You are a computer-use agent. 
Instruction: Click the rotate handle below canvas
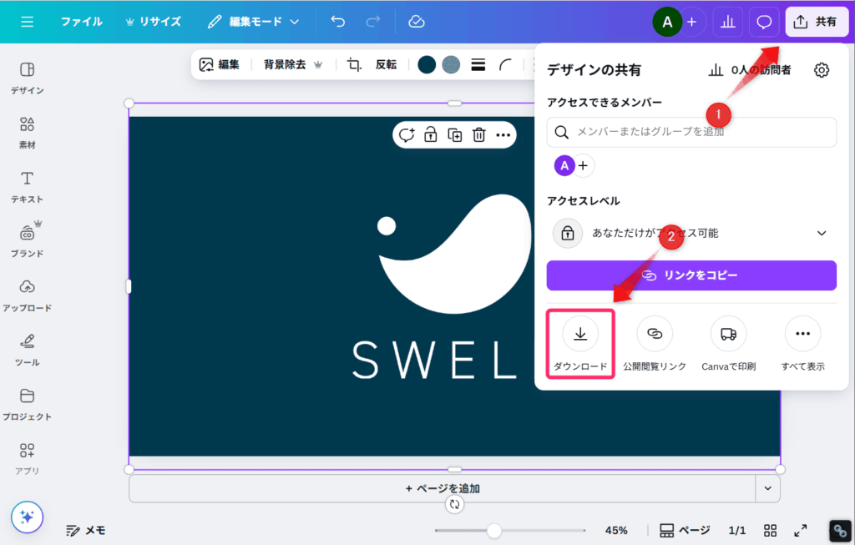click(455, 505)
